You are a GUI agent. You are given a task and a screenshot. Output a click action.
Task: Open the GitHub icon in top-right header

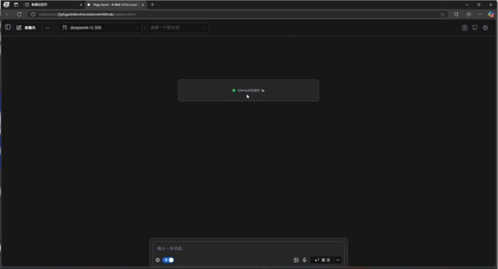point(475,28)
